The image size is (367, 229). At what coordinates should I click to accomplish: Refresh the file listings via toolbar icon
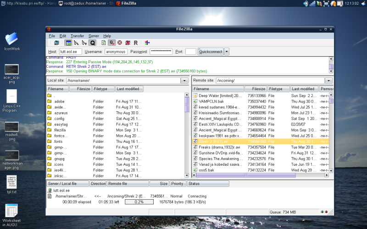[x=104, y=43]
